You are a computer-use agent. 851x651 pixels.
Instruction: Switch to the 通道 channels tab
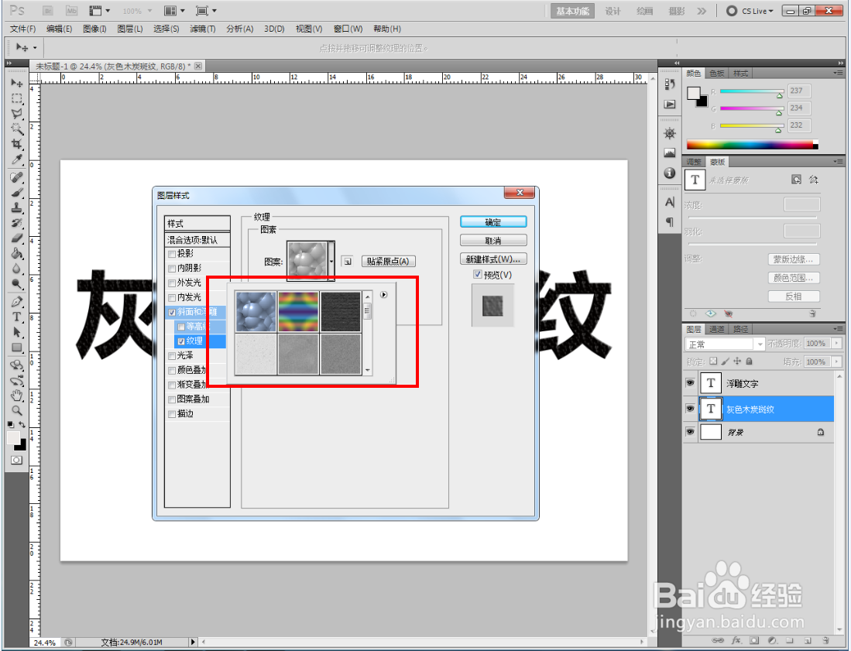[x=716, y=329]
